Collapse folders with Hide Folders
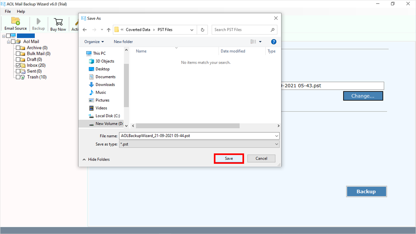The image size is (416, 234). click(96, 159)
